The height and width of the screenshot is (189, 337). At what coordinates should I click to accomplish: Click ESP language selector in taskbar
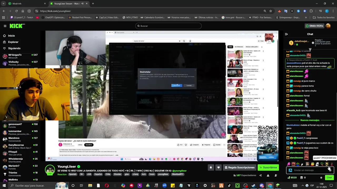pos(312,186)
